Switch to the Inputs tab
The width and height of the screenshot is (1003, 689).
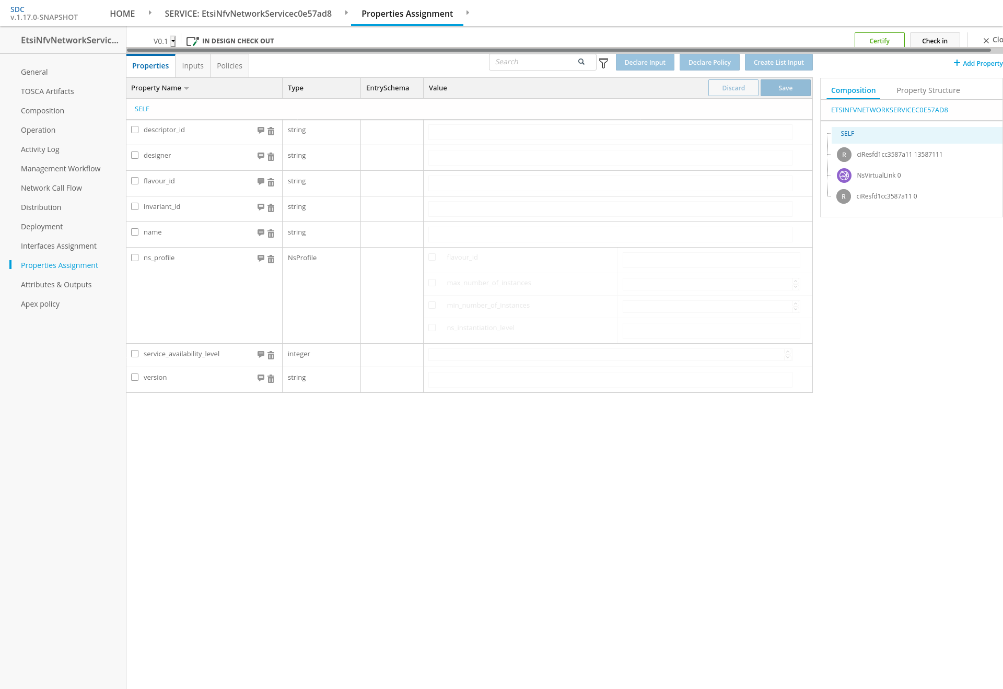(193, 66)
